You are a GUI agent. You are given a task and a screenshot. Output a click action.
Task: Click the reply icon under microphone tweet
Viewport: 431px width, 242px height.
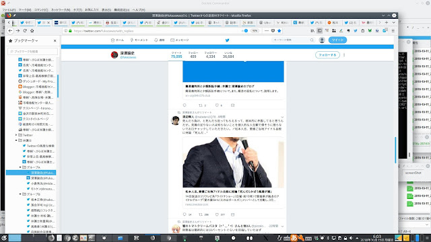185,214
